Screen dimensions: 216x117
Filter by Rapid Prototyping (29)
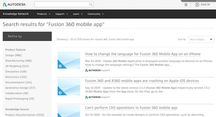[19, 99]
